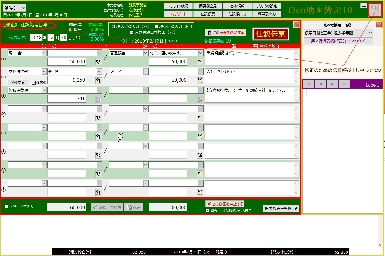Click the calculator icon beside row 1 credit amount
Image resolution: width=385 pixels, height=256 pixels.
tap(200, 62)
